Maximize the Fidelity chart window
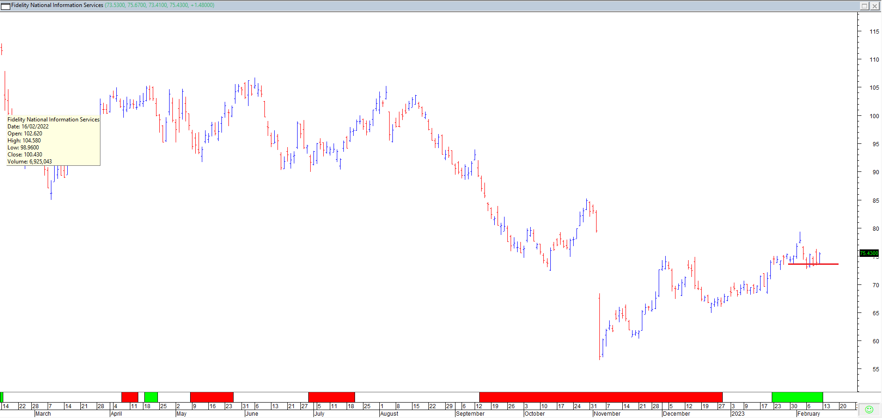The height and width of the screenshot is (418, 882). click(864, 6)
